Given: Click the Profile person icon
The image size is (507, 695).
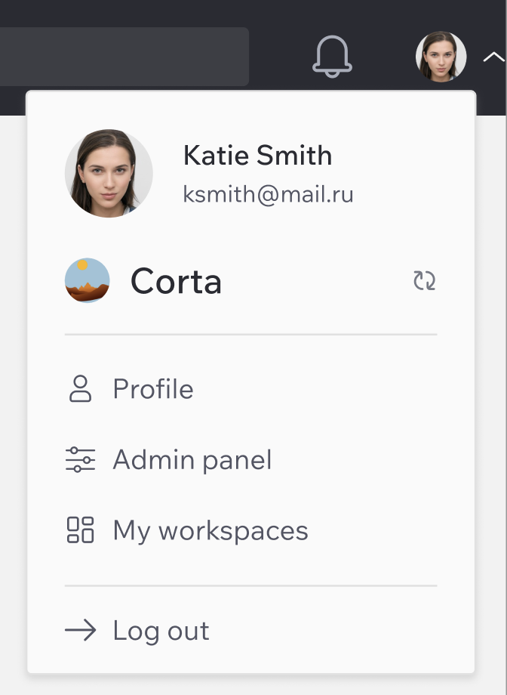Looking at the screenshot, I should tap(81, 389).
